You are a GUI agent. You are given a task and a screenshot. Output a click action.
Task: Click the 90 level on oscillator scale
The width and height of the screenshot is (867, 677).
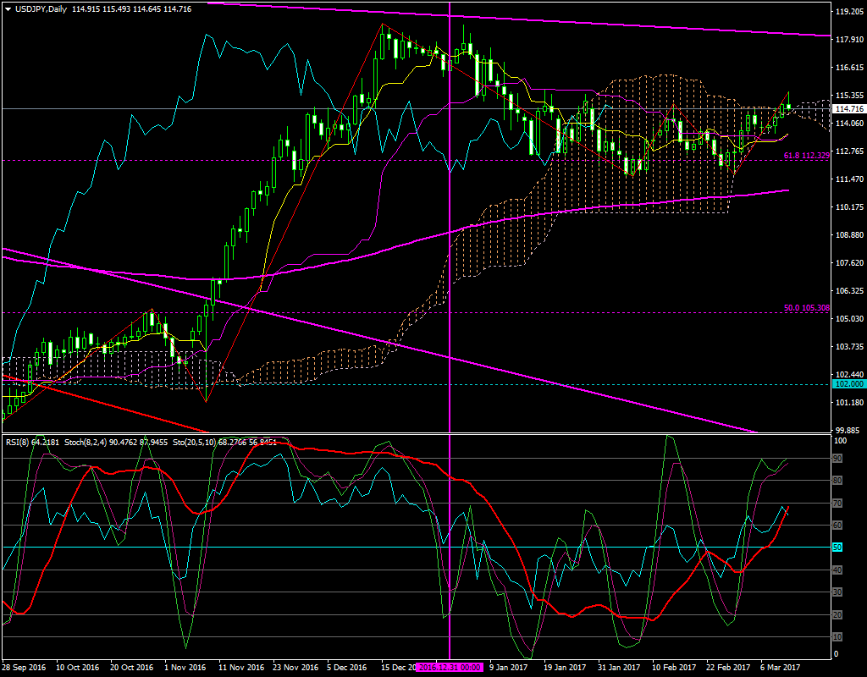839,459
